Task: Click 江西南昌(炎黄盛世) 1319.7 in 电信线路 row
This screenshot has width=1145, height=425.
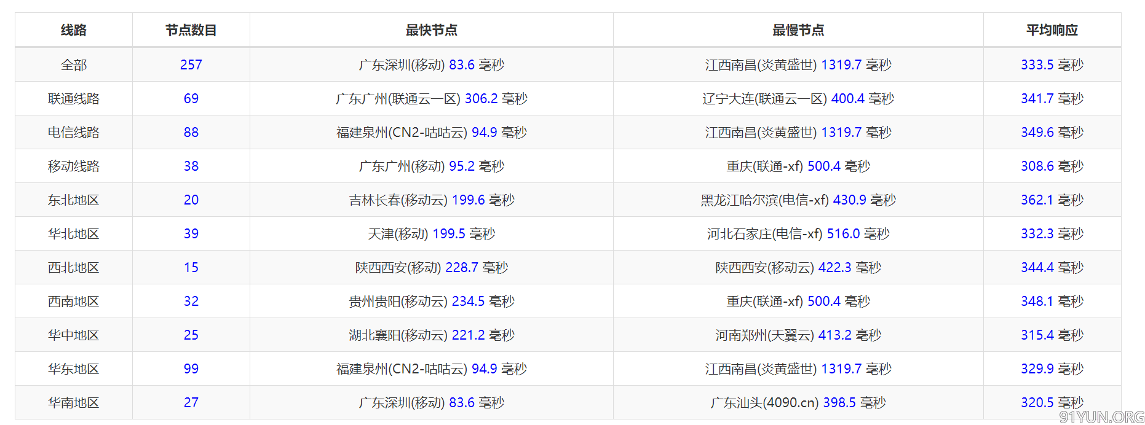Action: click(798, 132)
